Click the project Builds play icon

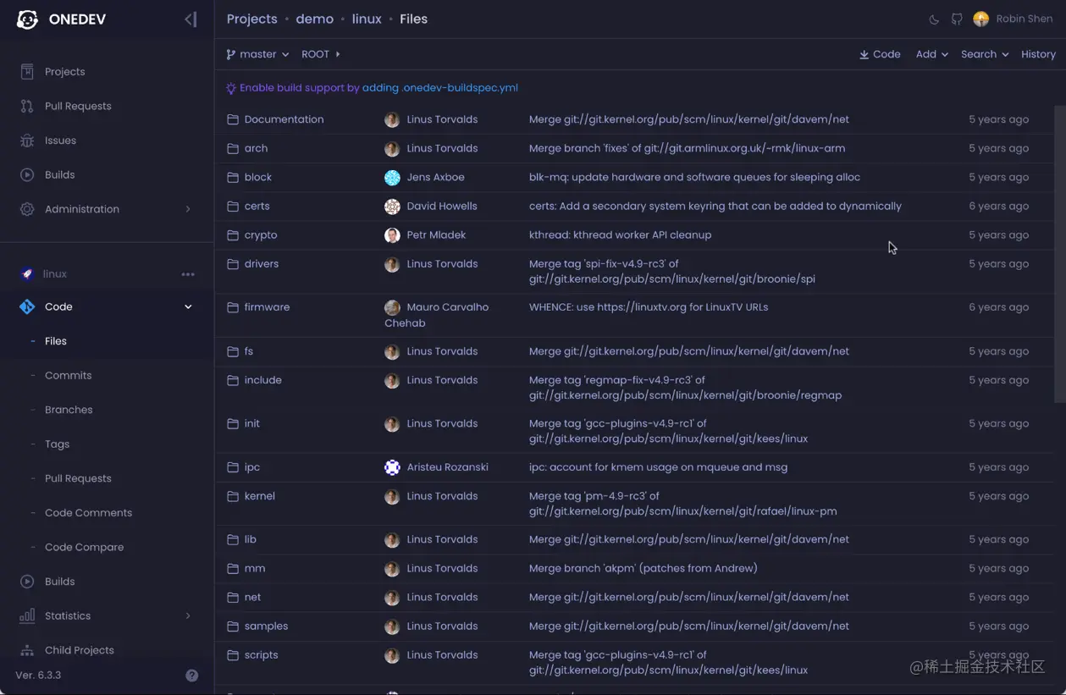tap(27, 582)
